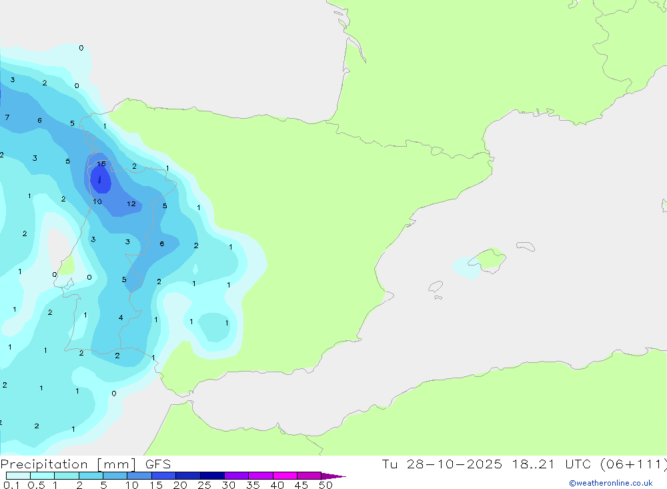Click the '40' legend scale label
The width and height of the screenshot is (667, 489).
coord(277,485)
